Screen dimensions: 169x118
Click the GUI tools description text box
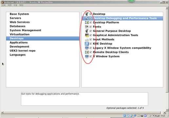coord(84,99)
